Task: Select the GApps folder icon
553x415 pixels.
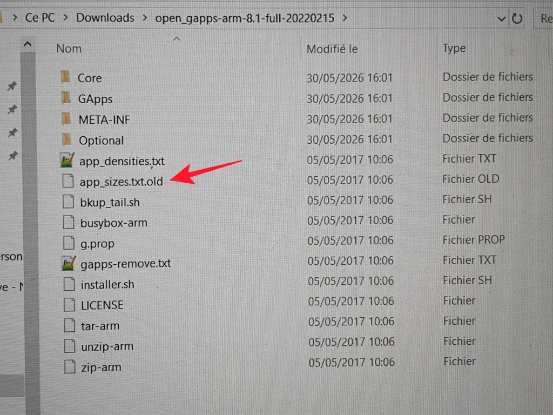Action: 66,98
